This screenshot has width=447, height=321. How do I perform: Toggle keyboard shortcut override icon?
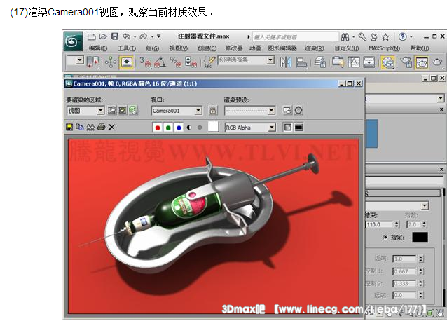127,62
